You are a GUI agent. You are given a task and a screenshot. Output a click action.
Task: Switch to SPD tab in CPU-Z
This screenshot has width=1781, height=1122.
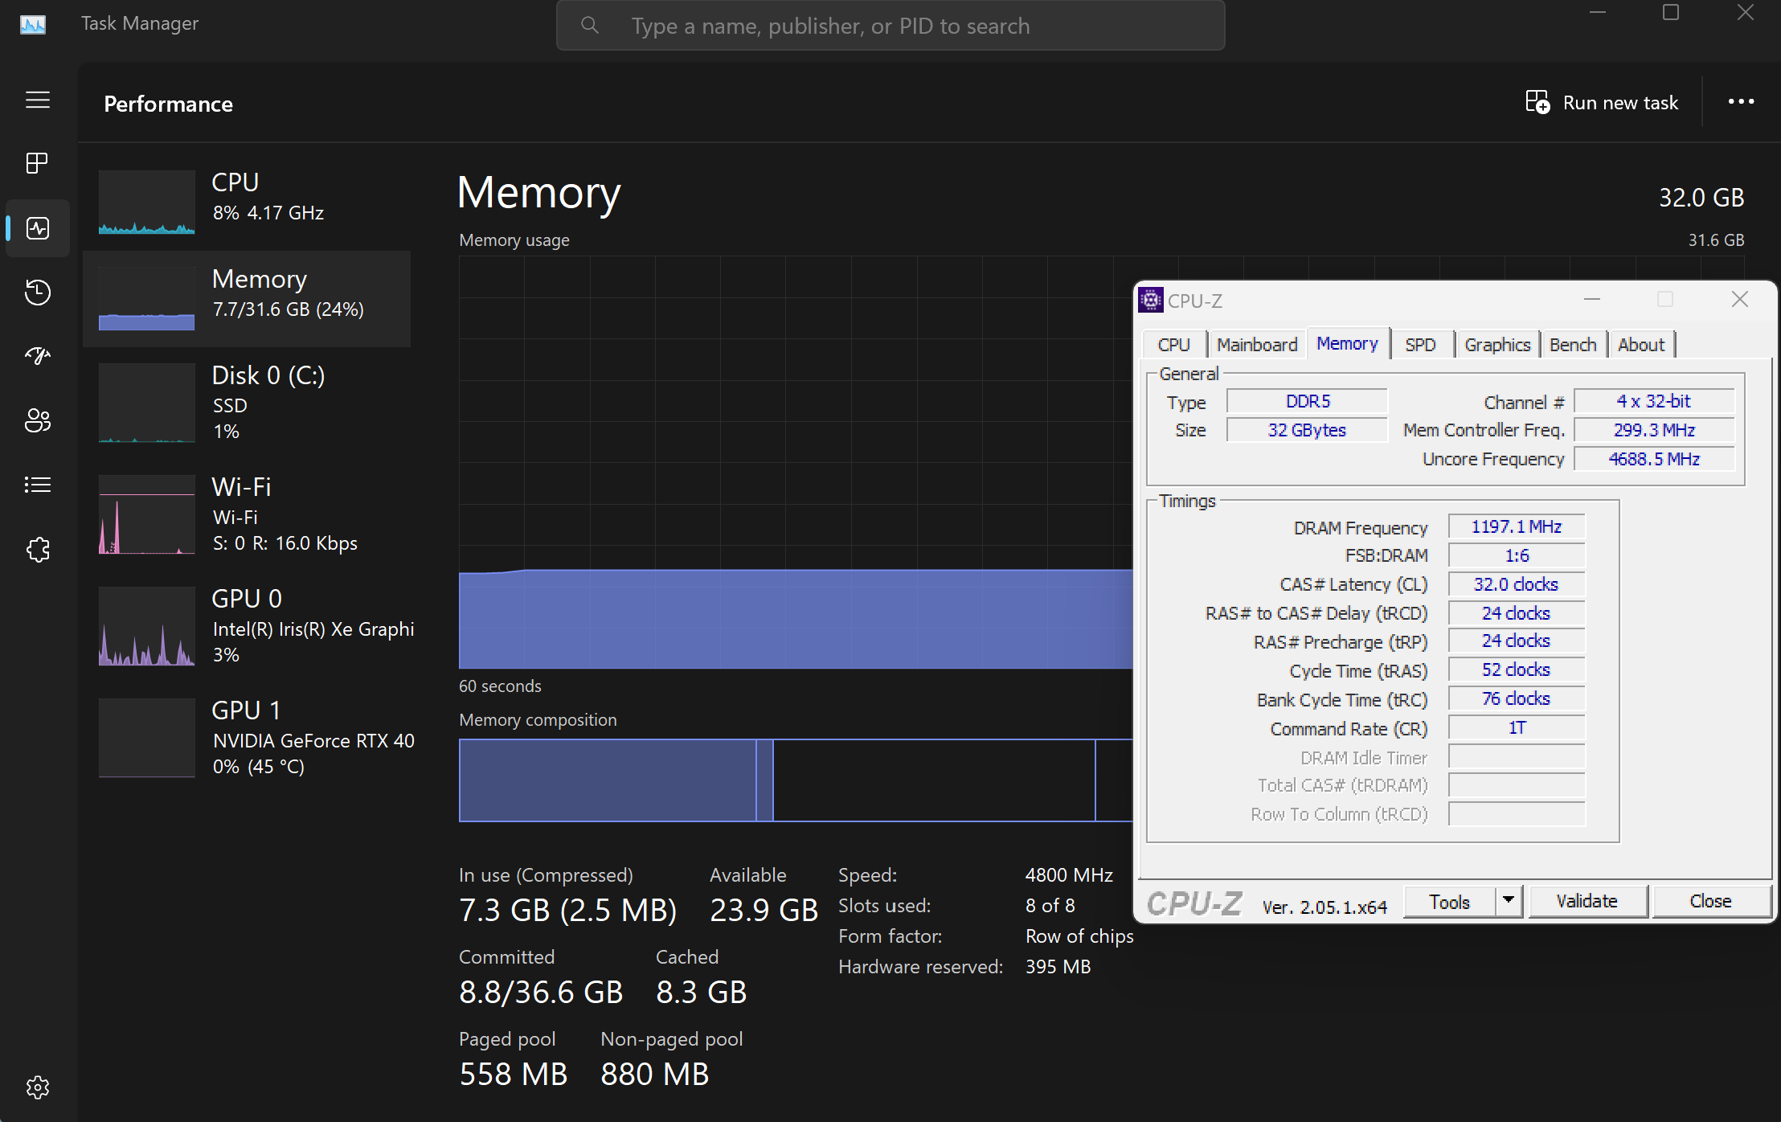pos(1420,345)
